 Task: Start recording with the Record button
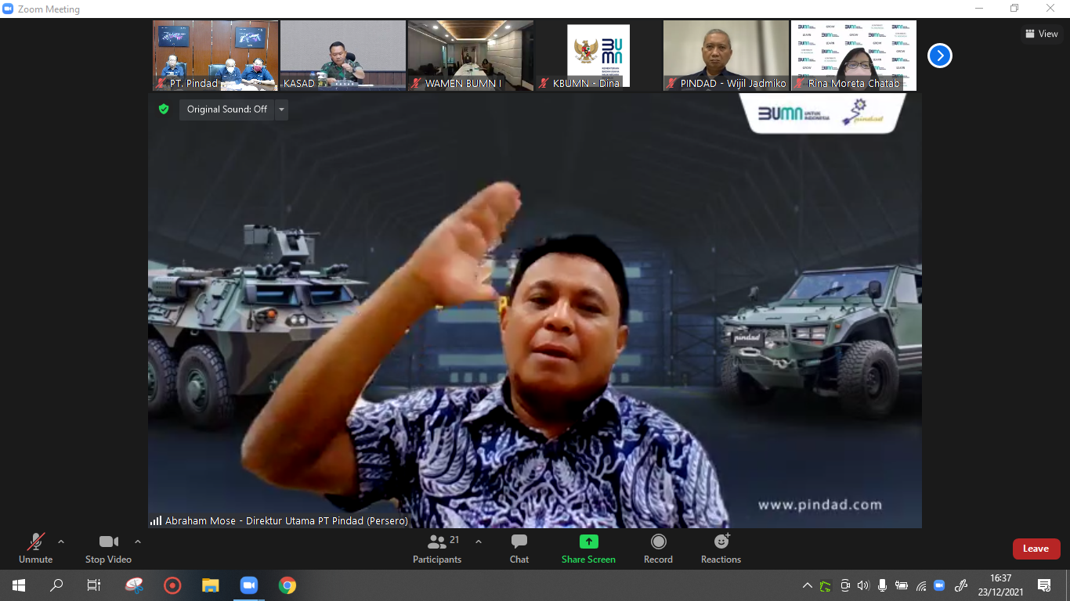click(x=658, y=548)
